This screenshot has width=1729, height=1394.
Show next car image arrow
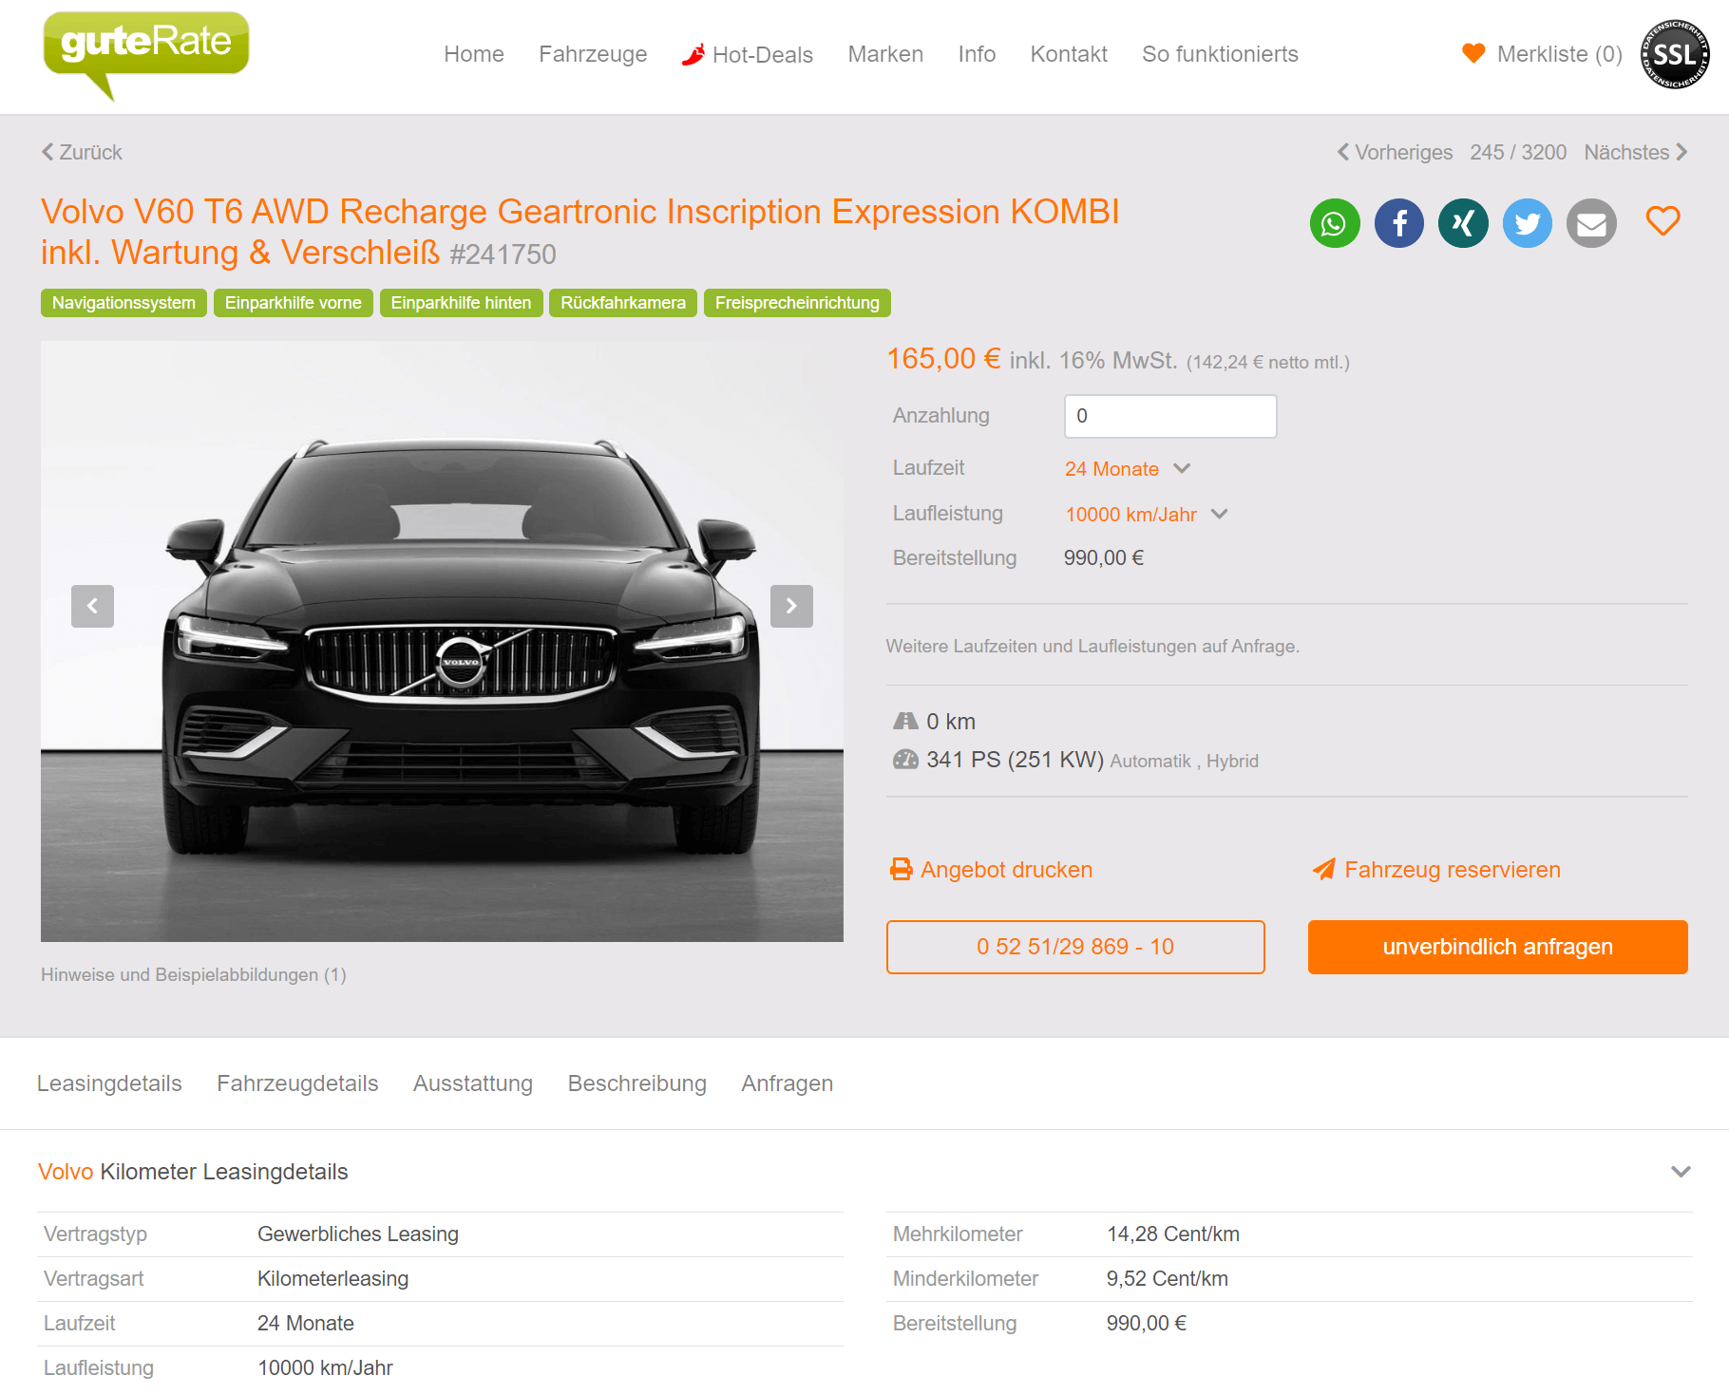791,606
